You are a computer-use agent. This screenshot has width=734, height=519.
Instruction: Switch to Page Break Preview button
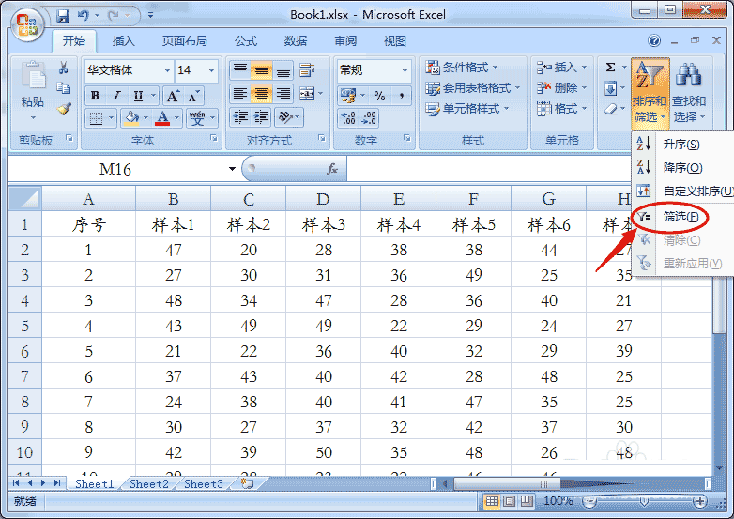click(527, 502)
